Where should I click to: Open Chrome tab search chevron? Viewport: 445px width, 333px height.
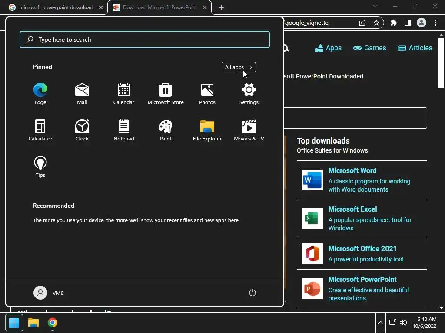coord(375,6)
